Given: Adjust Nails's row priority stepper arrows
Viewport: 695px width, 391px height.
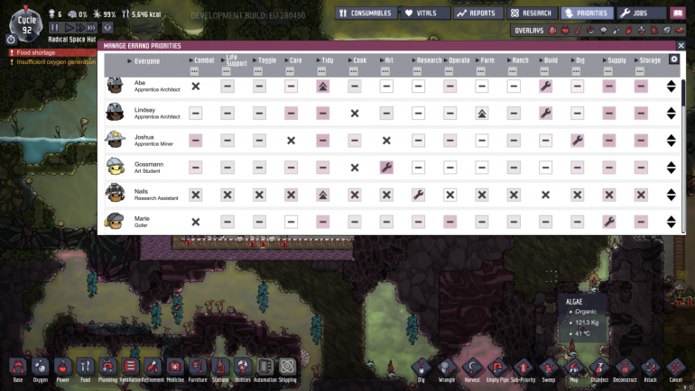Looking at the screenshot, I should 671,195.
